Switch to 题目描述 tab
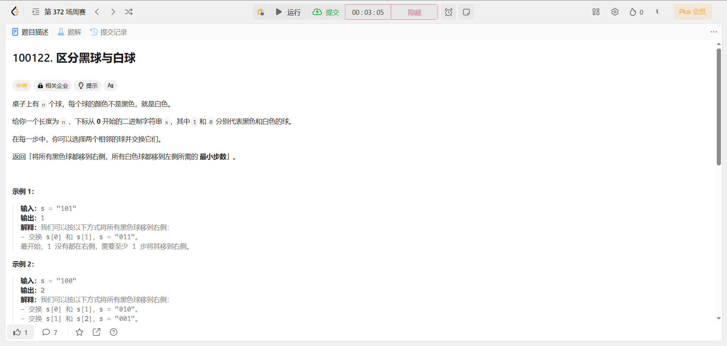This screenshot has height=346, width=727. 30,32
